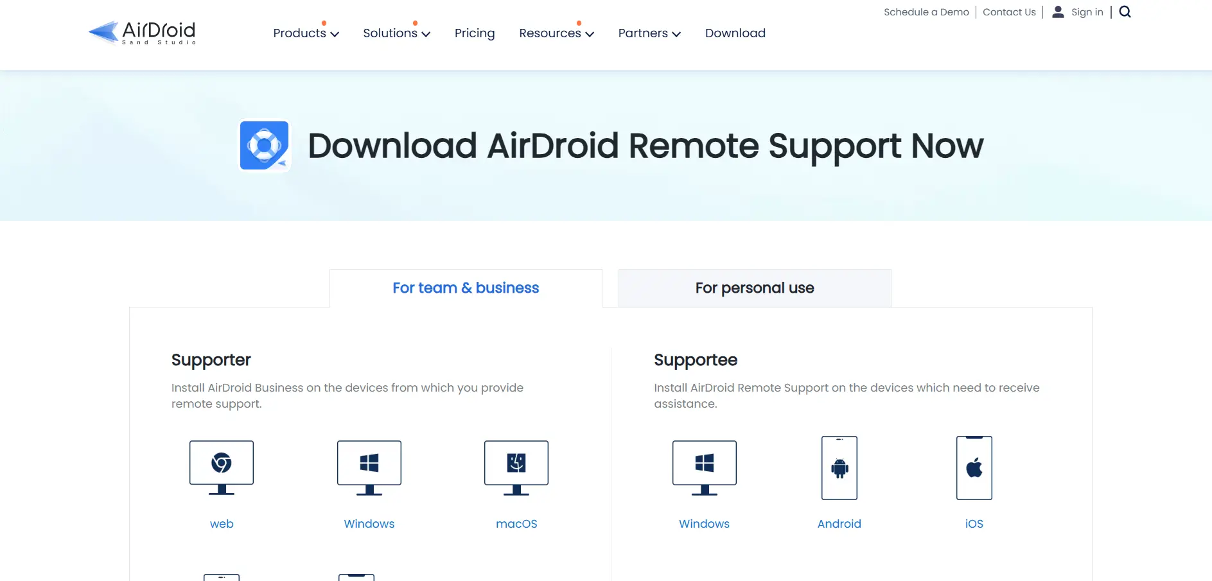Open the Contact Us link
The image size is (1212, 581).
[1009, 12]
